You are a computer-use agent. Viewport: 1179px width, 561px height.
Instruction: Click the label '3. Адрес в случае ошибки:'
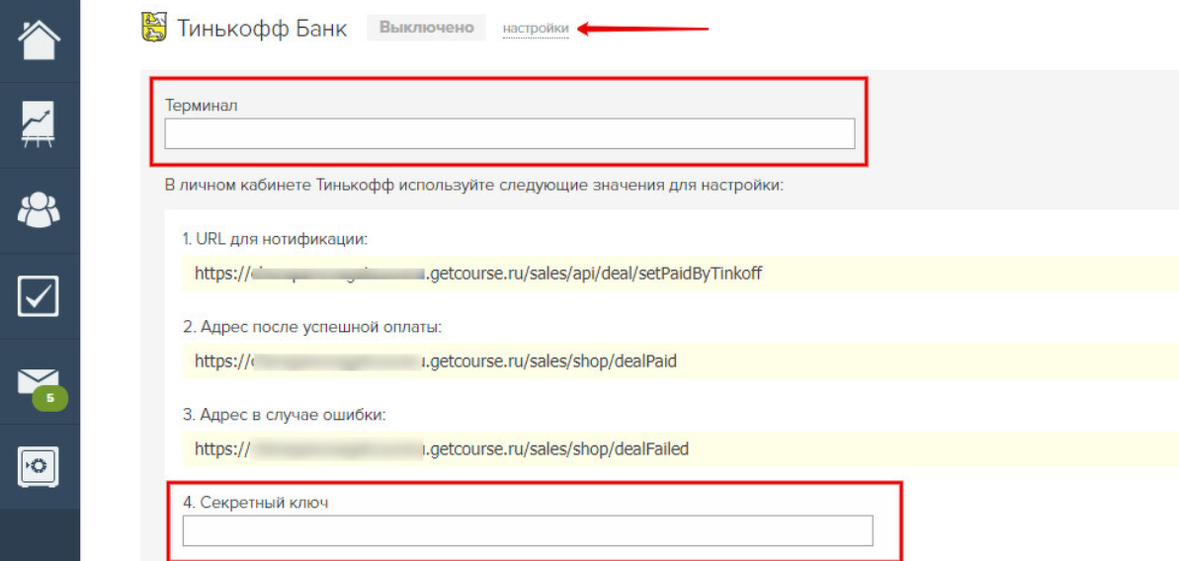[x=285, y=415]
